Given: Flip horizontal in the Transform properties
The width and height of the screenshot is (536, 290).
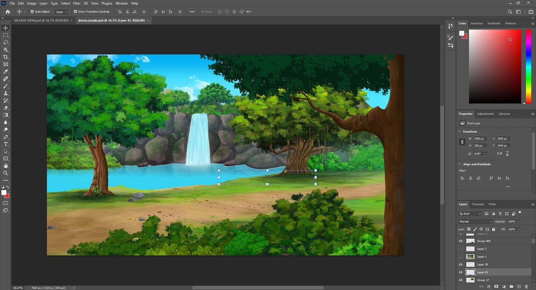Looking at the screenshot, I should [x=499, y=153].
